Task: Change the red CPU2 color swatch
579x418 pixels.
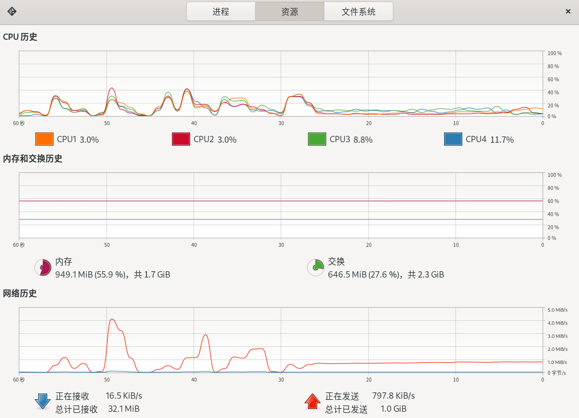Action: [180, 139]
